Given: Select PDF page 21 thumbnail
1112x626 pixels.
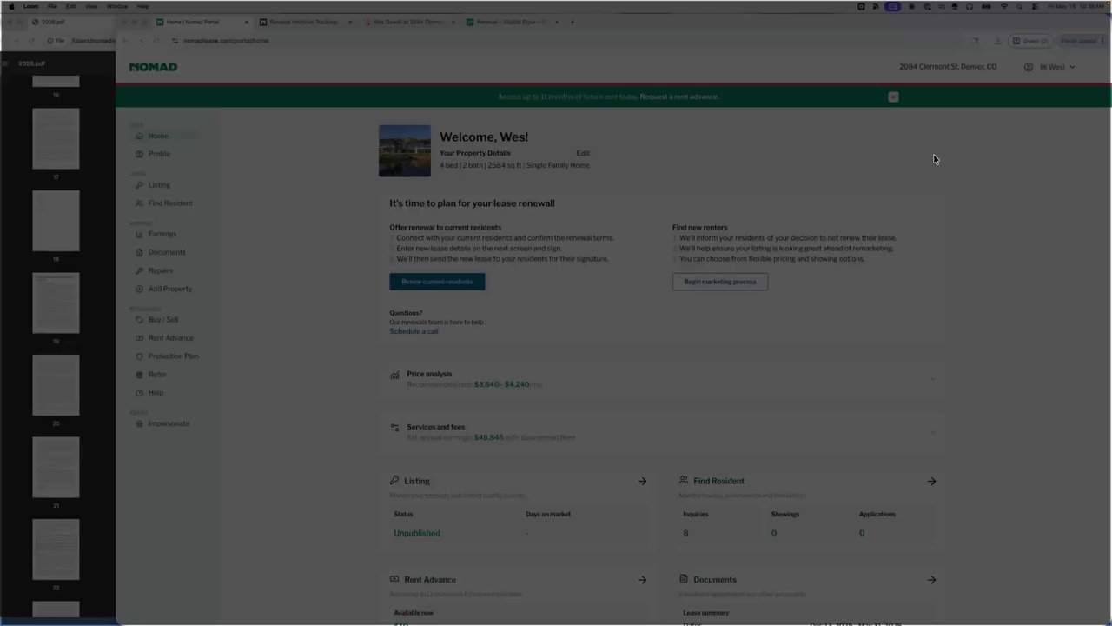Looking at the screenshot, I should point(56,468).
